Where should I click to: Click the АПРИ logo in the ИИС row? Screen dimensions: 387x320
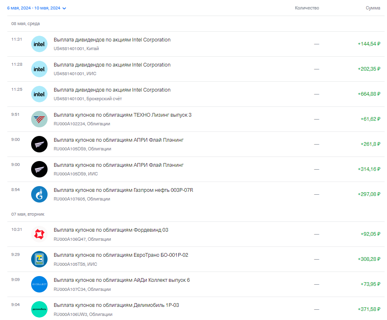[x=39, y=169]
